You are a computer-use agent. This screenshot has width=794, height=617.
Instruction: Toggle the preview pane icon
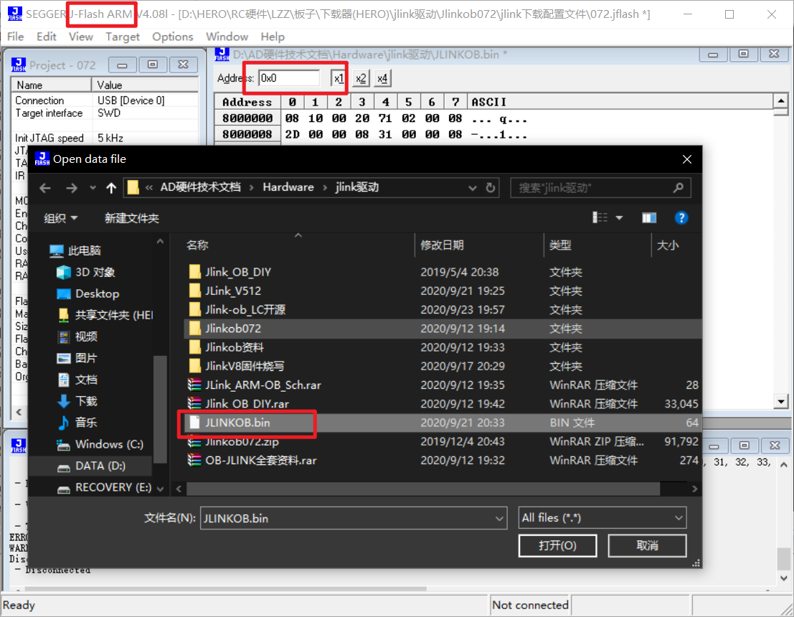(649, 218)
